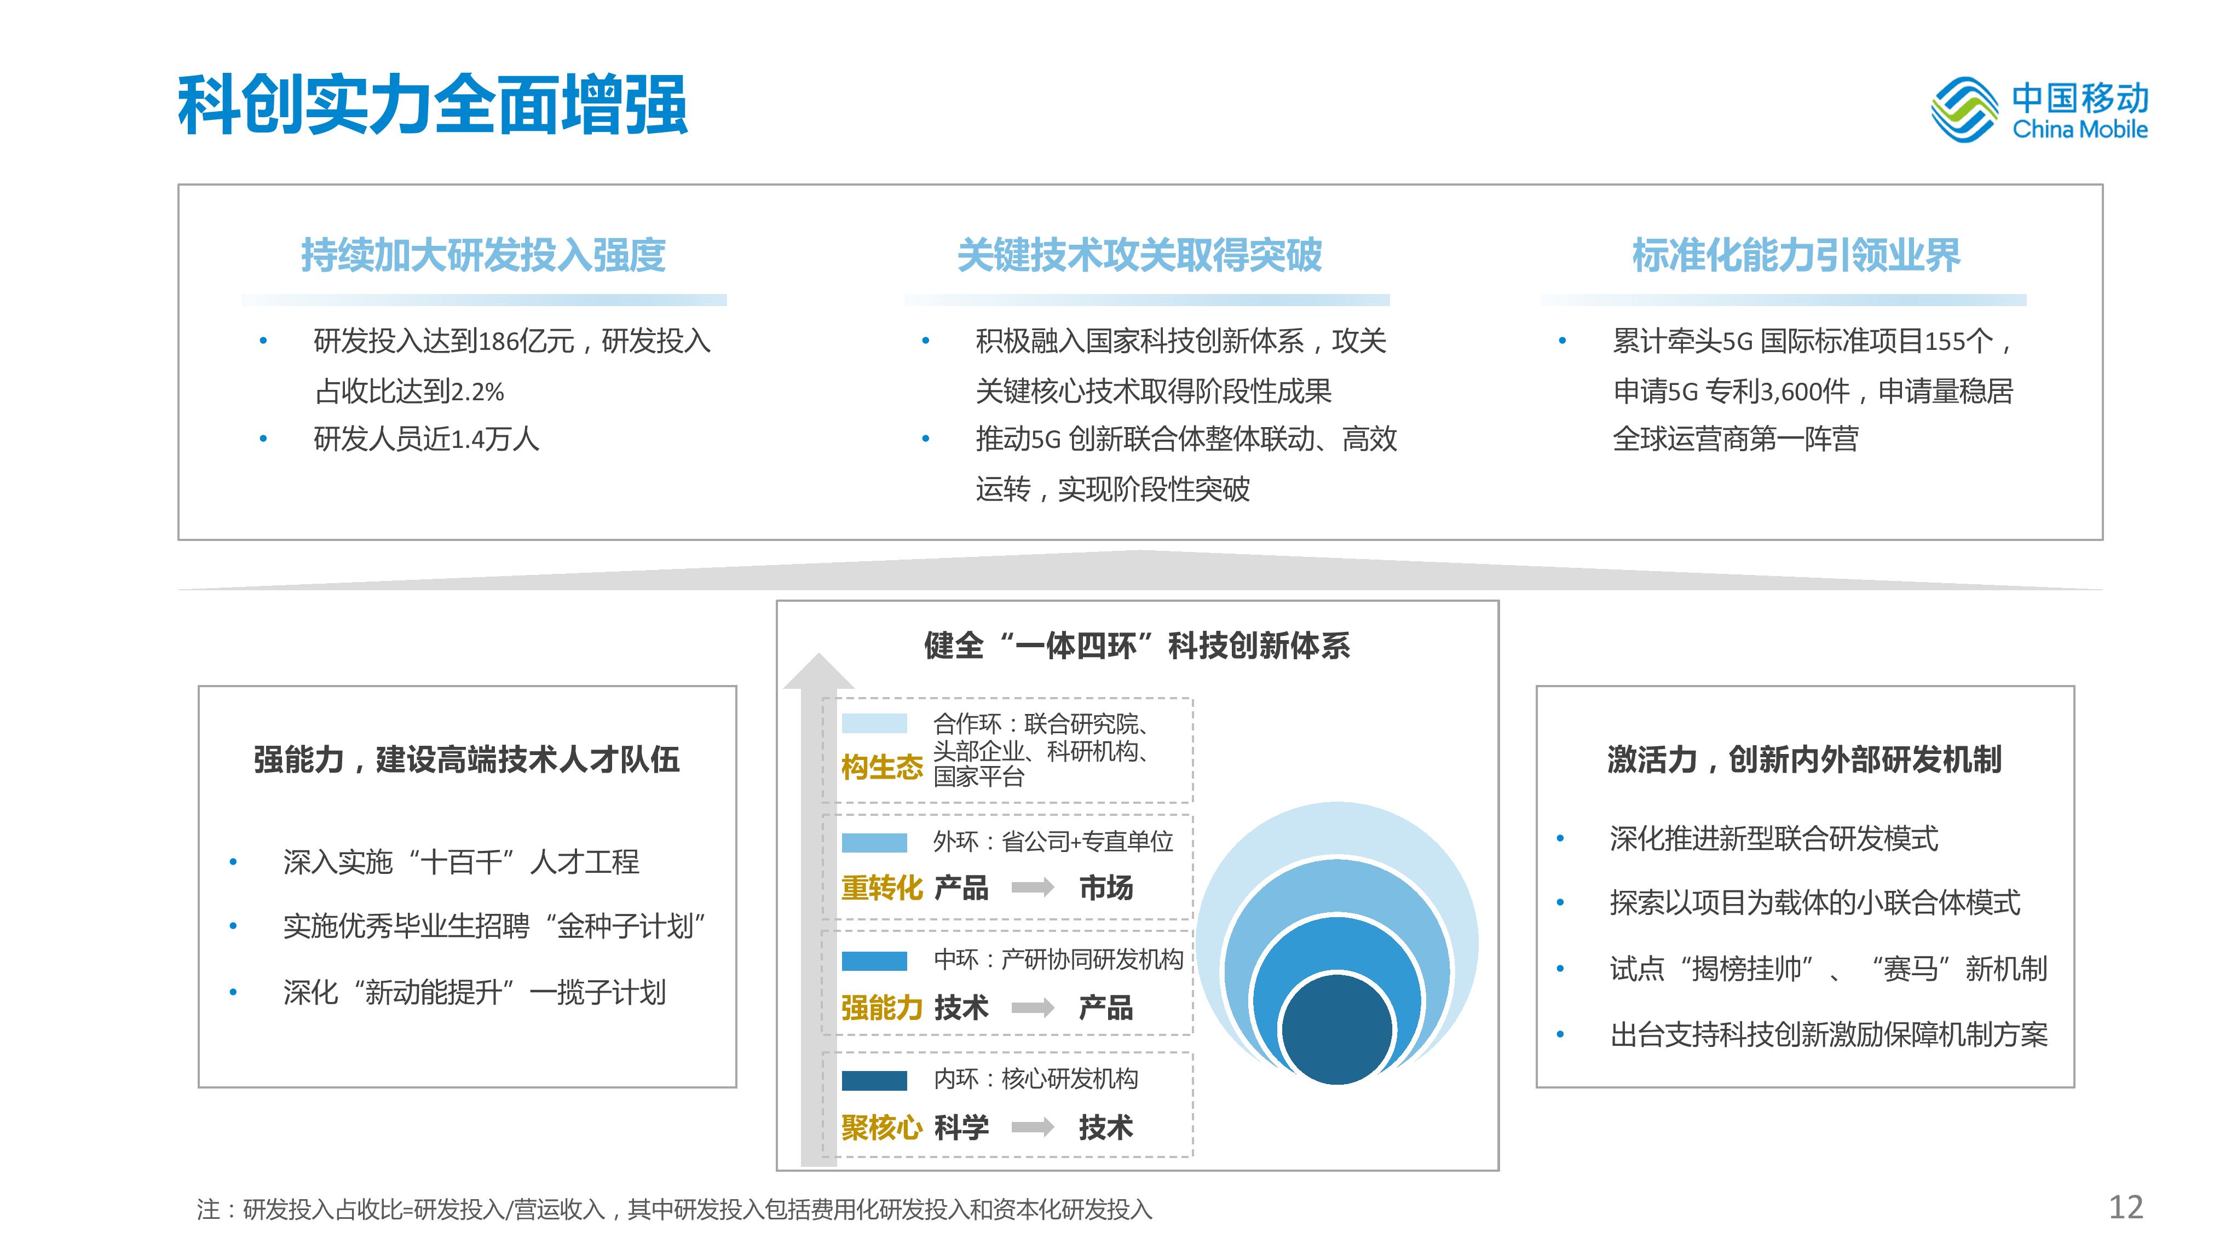The height and width of the screenshot is (1255, 2231).
Task: Click text 全球运营商第一阵营
Action: pos(1736,439)
